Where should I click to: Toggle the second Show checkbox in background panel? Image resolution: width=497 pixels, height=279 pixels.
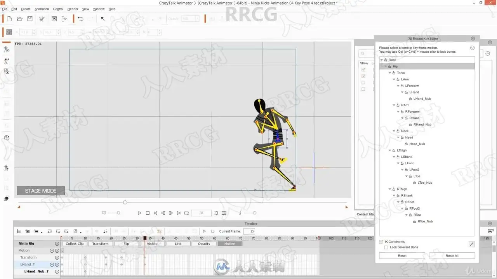coord(363,76)
